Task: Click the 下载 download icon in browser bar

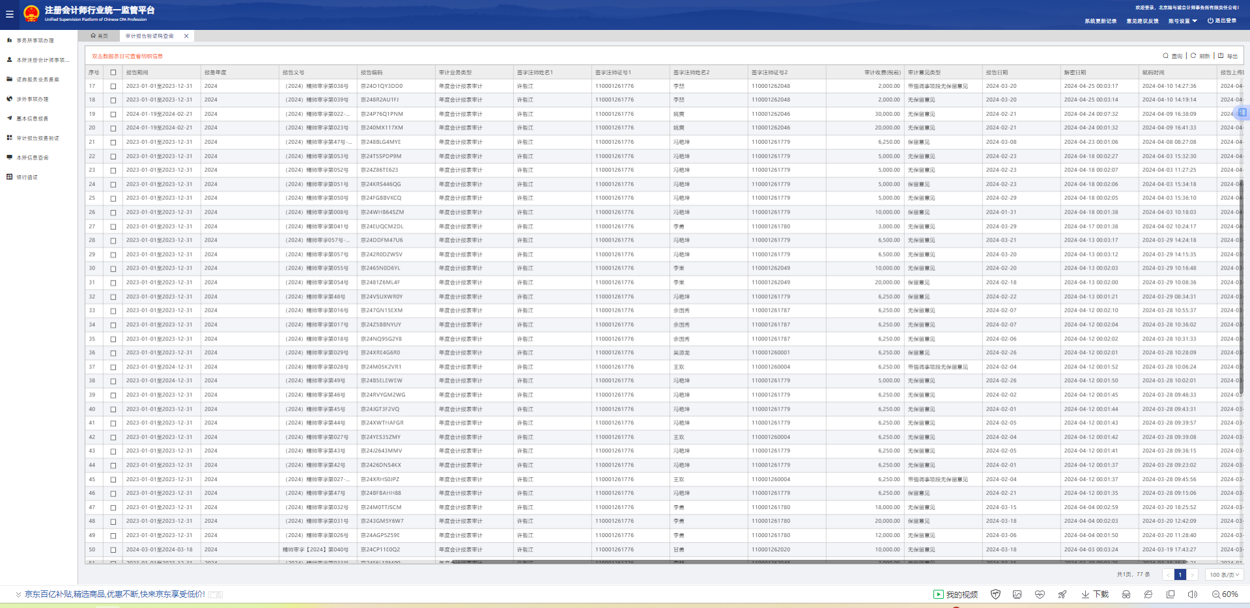Action: pos(1085,594)
